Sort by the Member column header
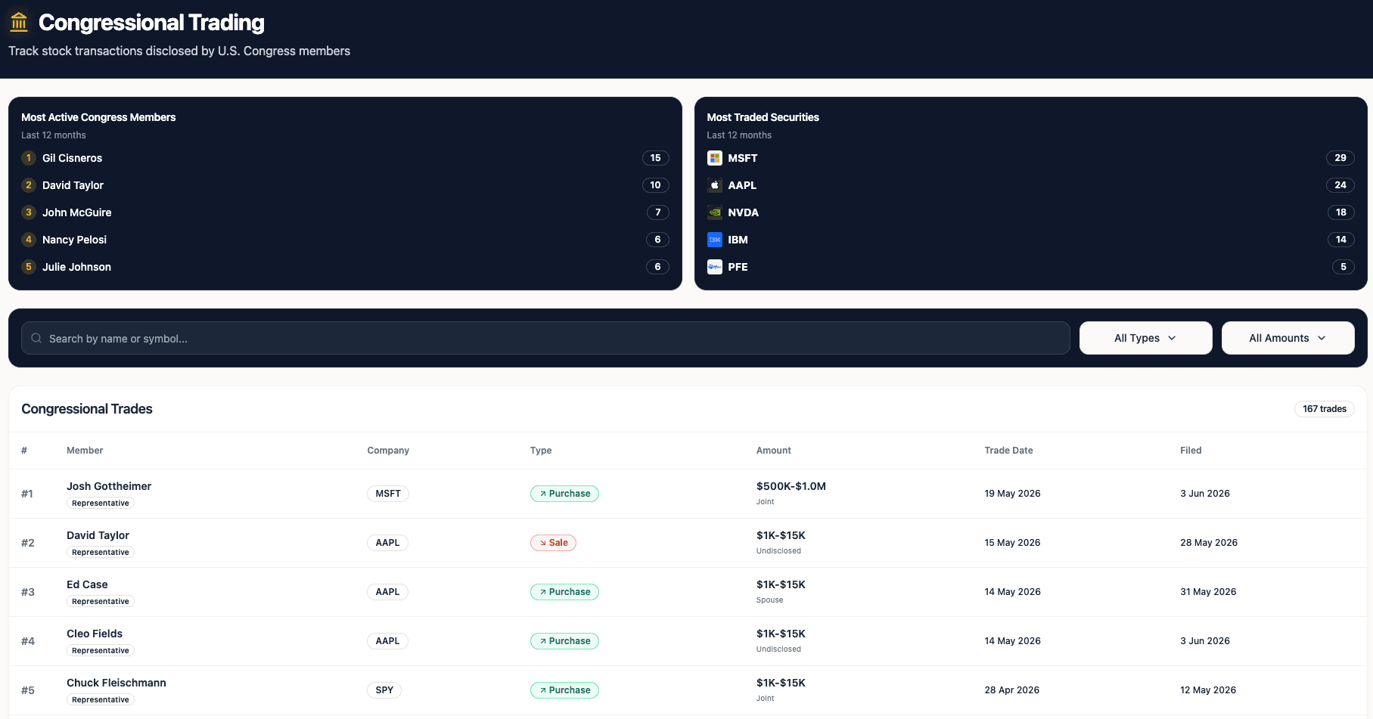Image resolution: width=1373 pixels, height=719 pixels. pyautogui.click(x=85, y=451)
